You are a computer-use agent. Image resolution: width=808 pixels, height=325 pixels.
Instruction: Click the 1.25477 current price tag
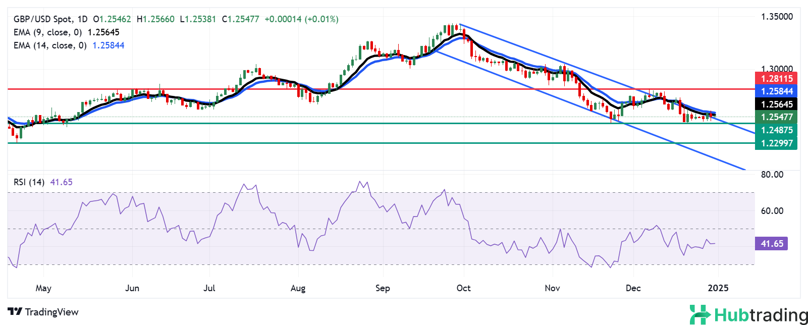coord(776,117)
